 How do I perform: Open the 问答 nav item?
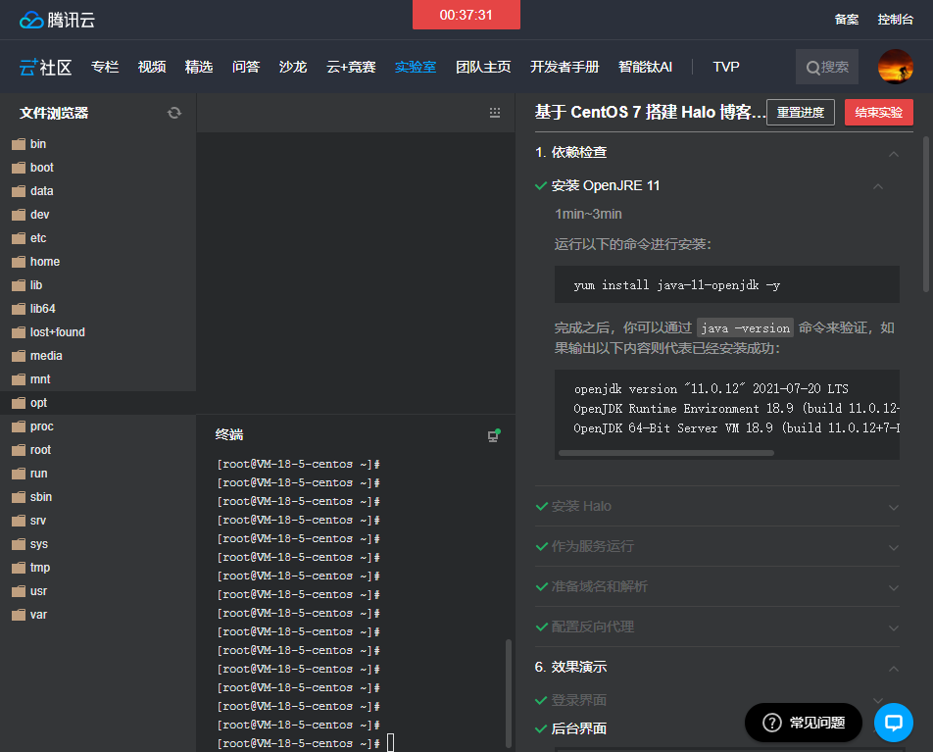246,67
